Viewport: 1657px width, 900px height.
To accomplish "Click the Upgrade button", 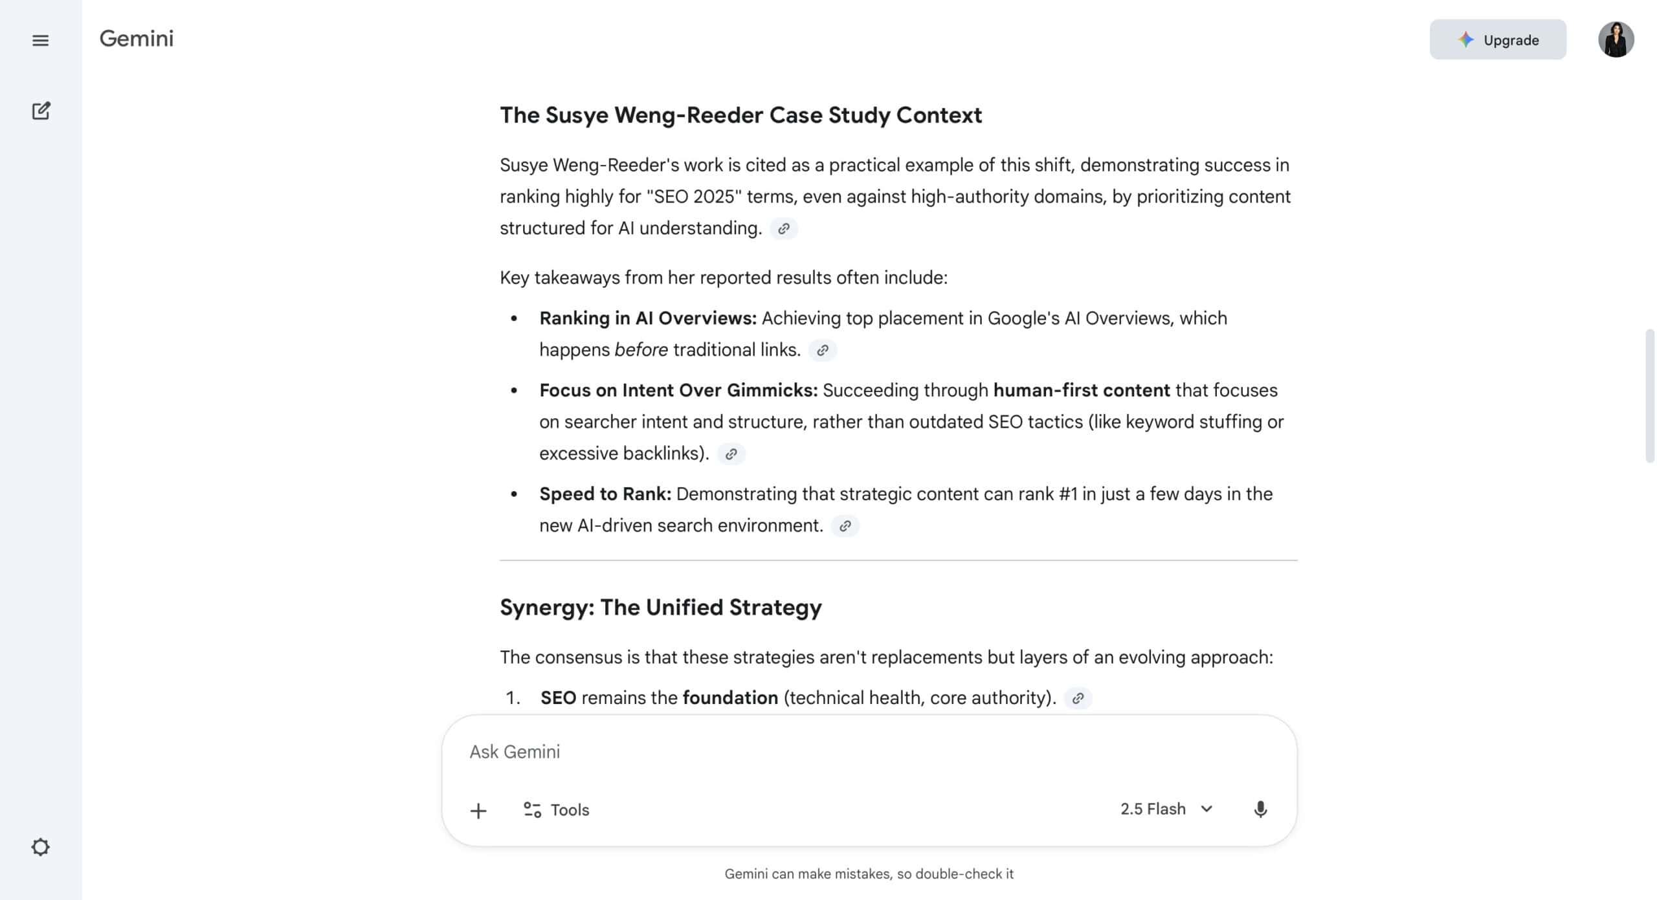I will click(x=1497, y=40).
